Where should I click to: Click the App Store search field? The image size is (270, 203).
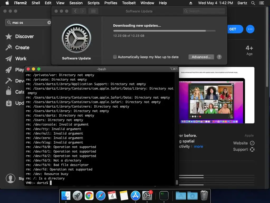point(28,23)
